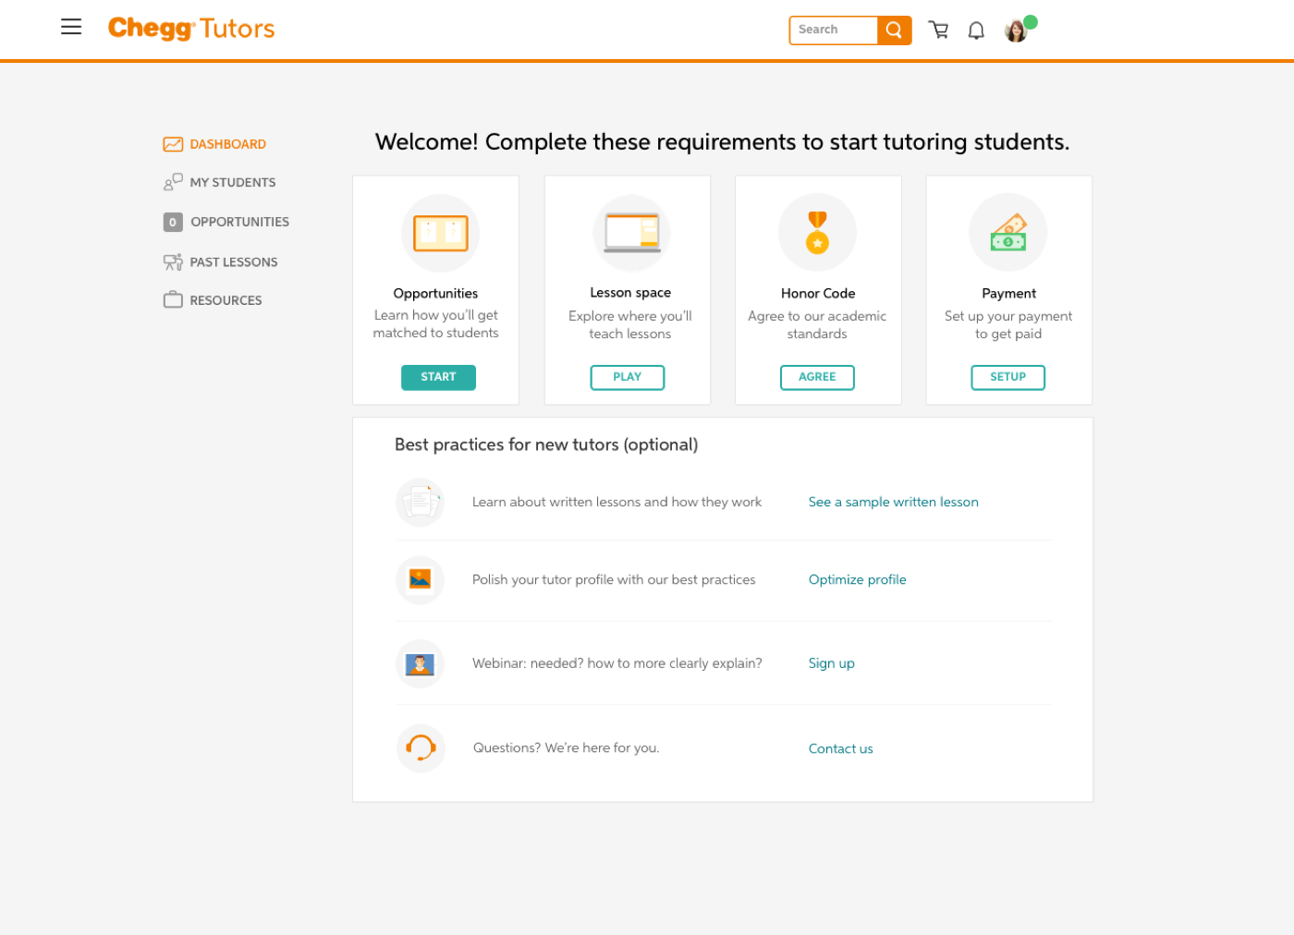Open RESOURCES menu item

click(x=226, y=300)
